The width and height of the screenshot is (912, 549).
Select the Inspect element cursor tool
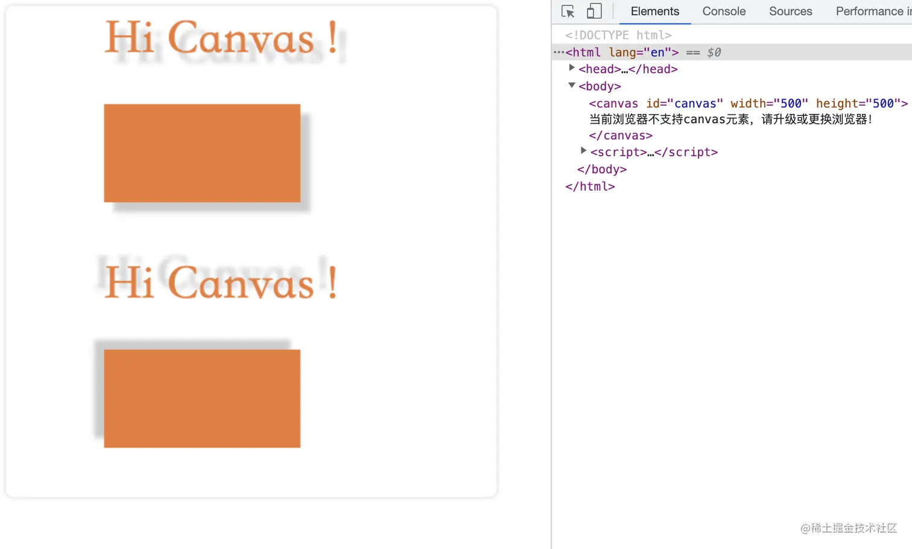568,11
